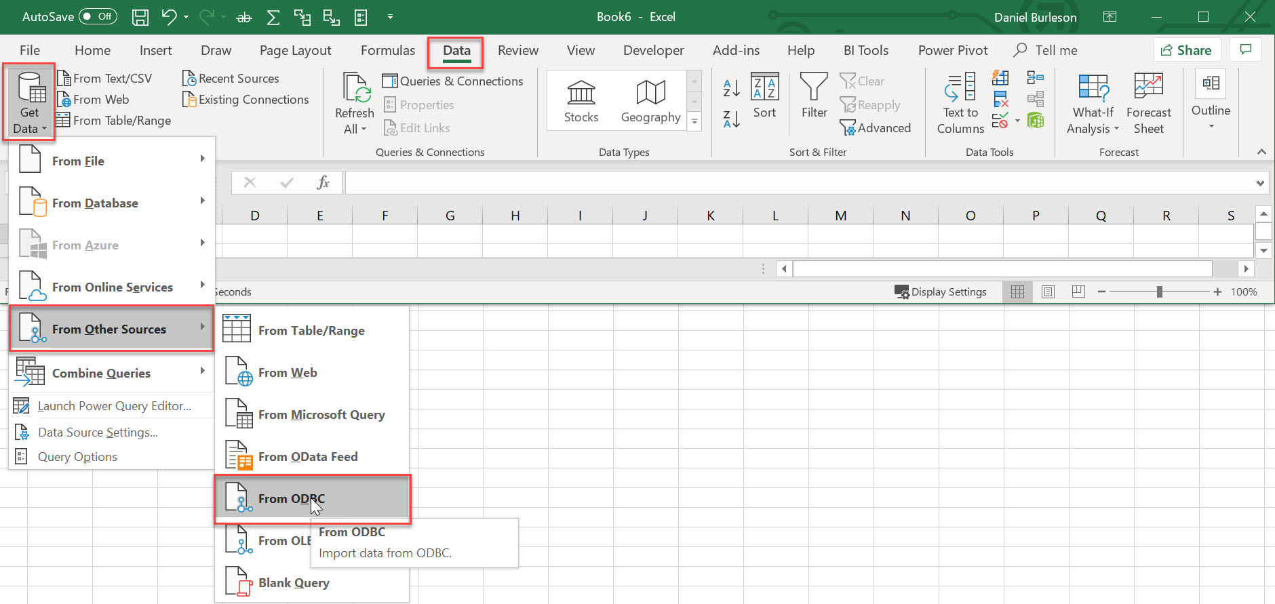Image resolution: width=1275 pixels, height=604 pixels.
Task: Sort Z to A descending
Action: [x=732, y=119]
